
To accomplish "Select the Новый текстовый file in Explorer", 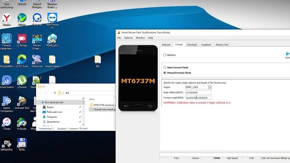I will (x=102, y=110).
